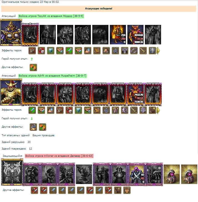The width and height of the screenshot is (198, 202).
Task: Click the brass knuckles icon in Adrift's other effects
Action: click(33, 127)
